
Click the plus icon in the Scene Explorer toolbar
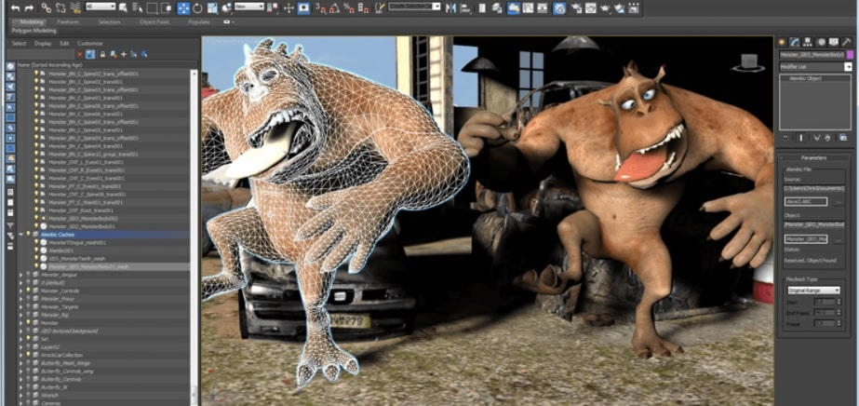click(x=123, y=54)
